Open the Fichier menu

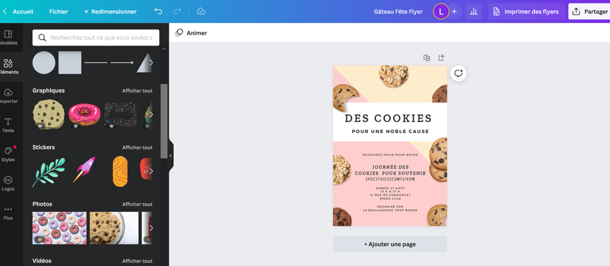point(59,12)
